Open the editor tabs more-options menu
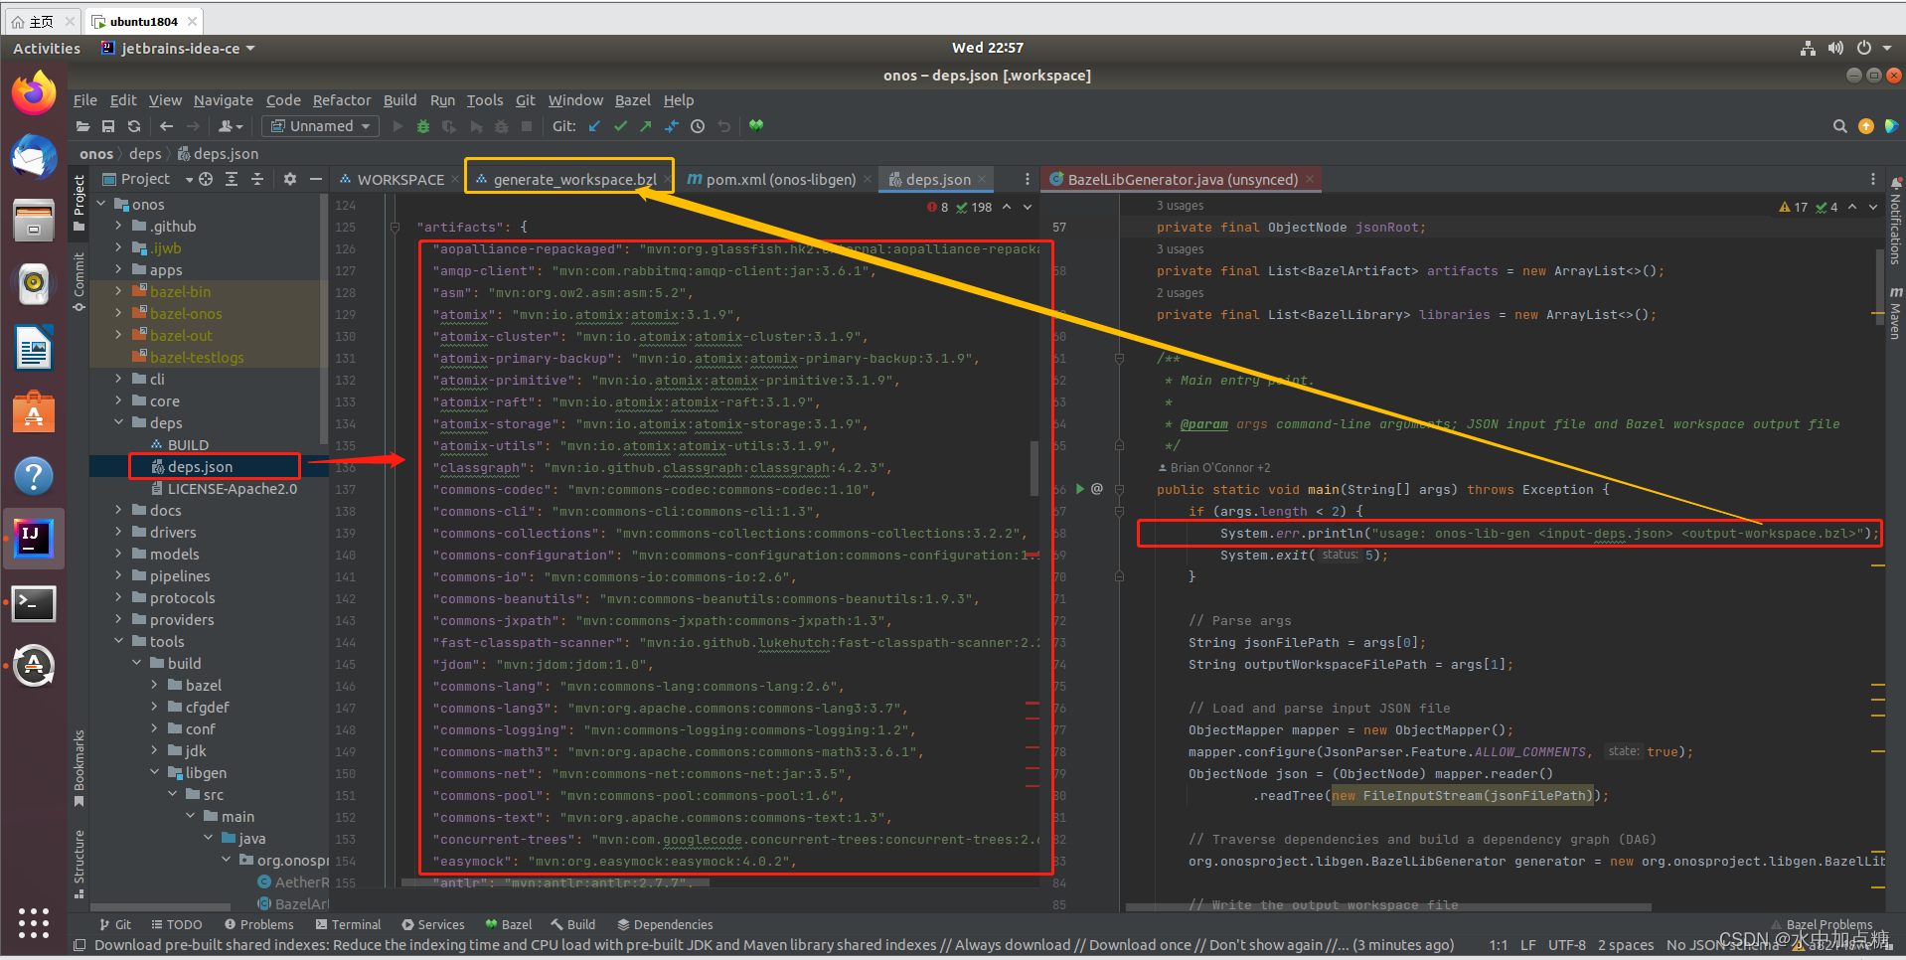The width and height of the screenshot is (1906, 960). coord(1027,179)
